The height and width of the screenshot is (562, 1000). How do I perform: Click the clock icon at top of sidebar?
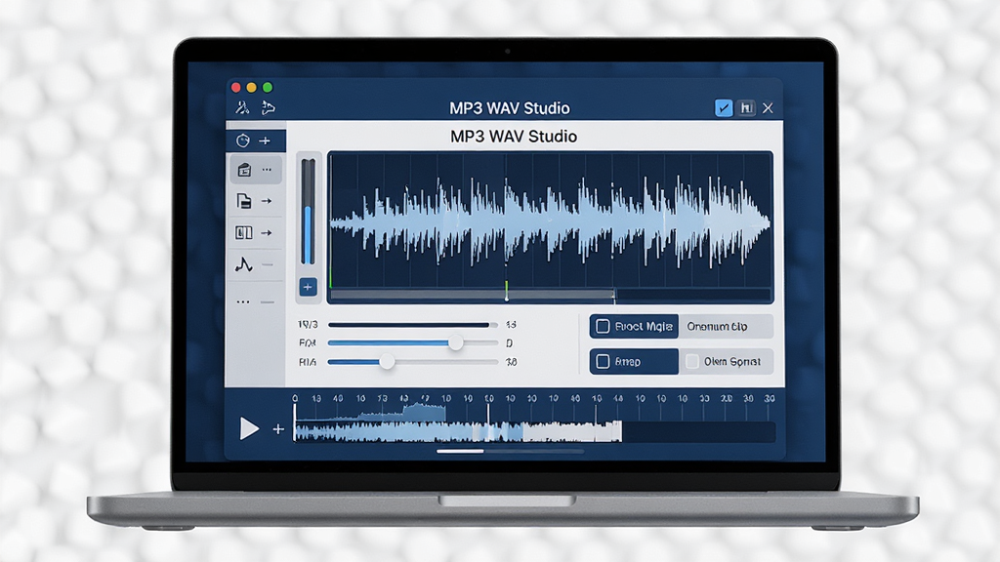(x=243, y=140)
